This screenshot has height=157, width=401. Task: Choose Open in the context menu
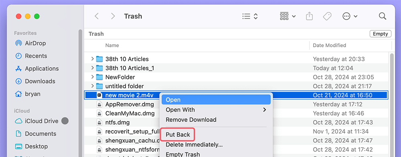click(216, 99)
